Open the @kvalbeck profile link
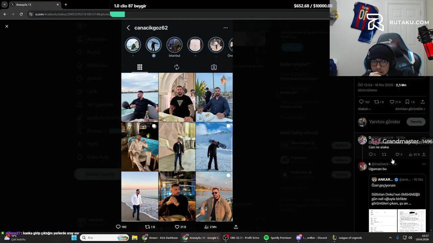 [x=380, y=164]
